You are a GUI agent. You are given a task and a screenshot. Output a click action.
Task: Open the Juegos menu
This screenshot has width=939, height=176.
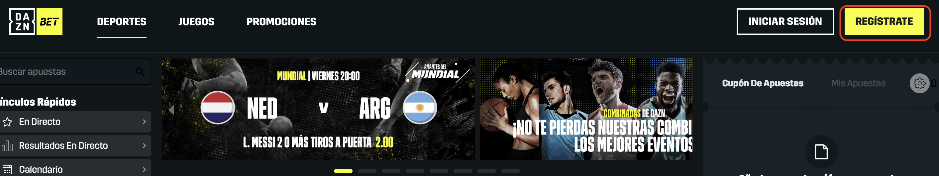(196, 22)
